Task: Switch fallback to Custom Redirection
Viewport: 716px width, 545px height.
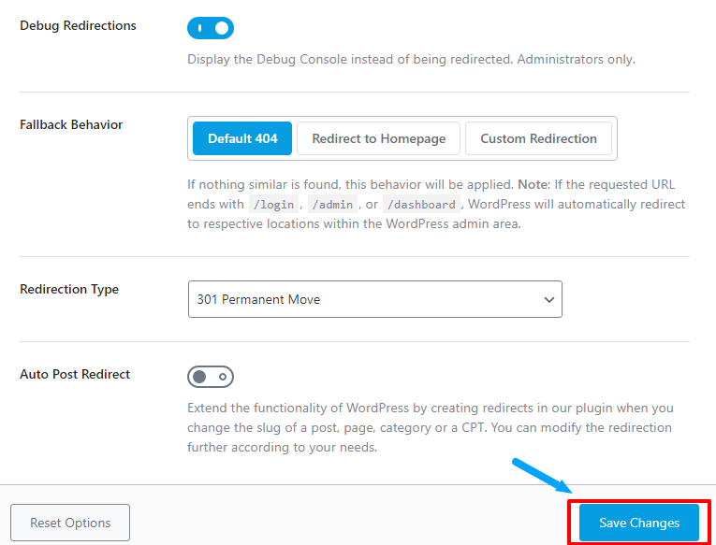Action: click(538, 138)
